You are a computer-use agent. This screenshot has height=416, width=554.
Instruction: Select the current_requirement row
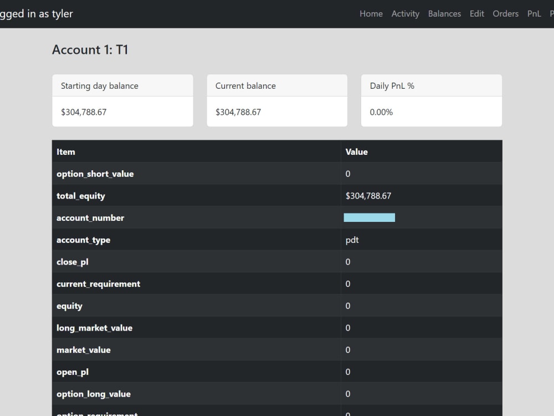pyautogui.click(x=277, y=283)
